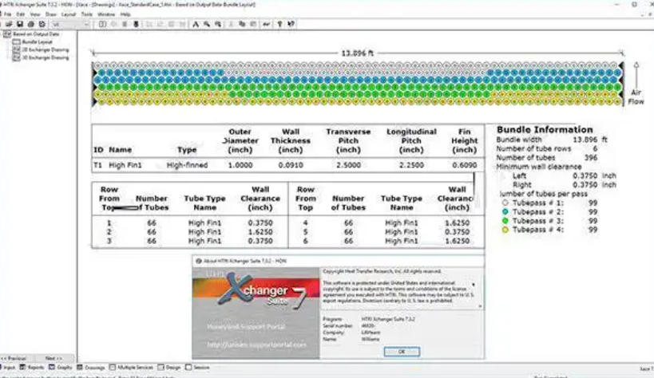Switch to the Drawings tab
This screenshot has height=378, width=654.
point(92,368)
